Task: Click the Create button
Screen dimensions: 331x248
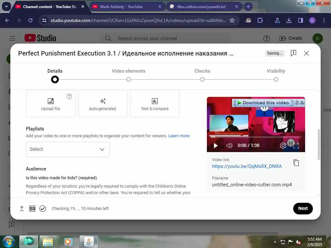Action: tap(291, 38)
